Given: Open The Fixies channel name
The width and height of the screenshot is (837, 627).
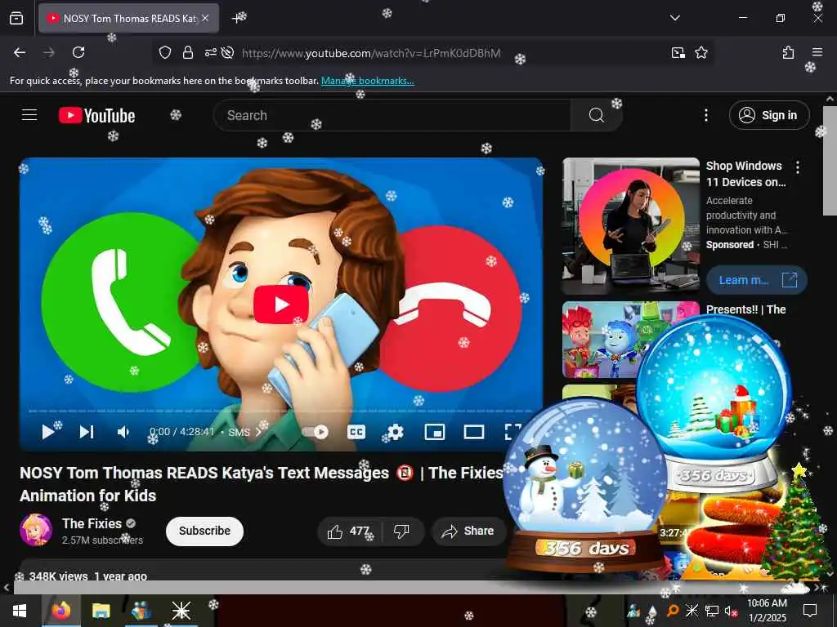Looking at the screenshot, I should 92,523.
